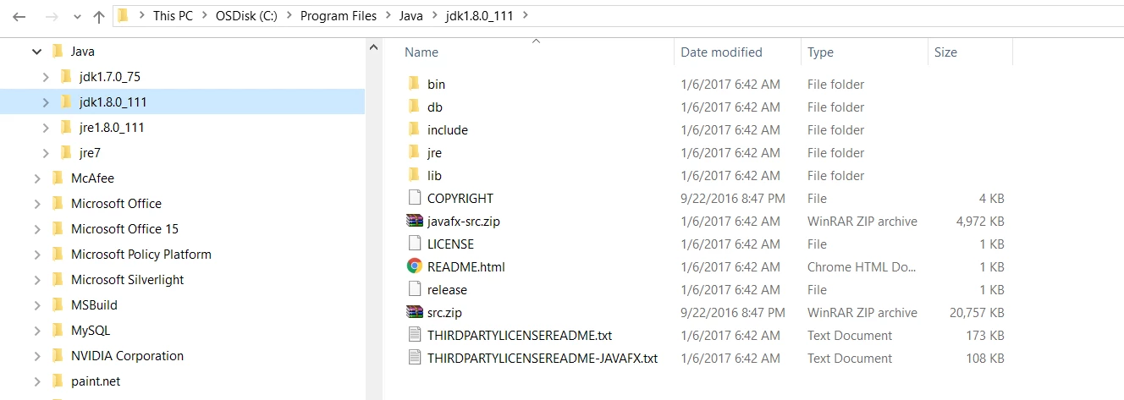This screenshot has width=1124, height=400.
Task: Open the recent locations dropdown arrow
Action: (x=76, y=17)
